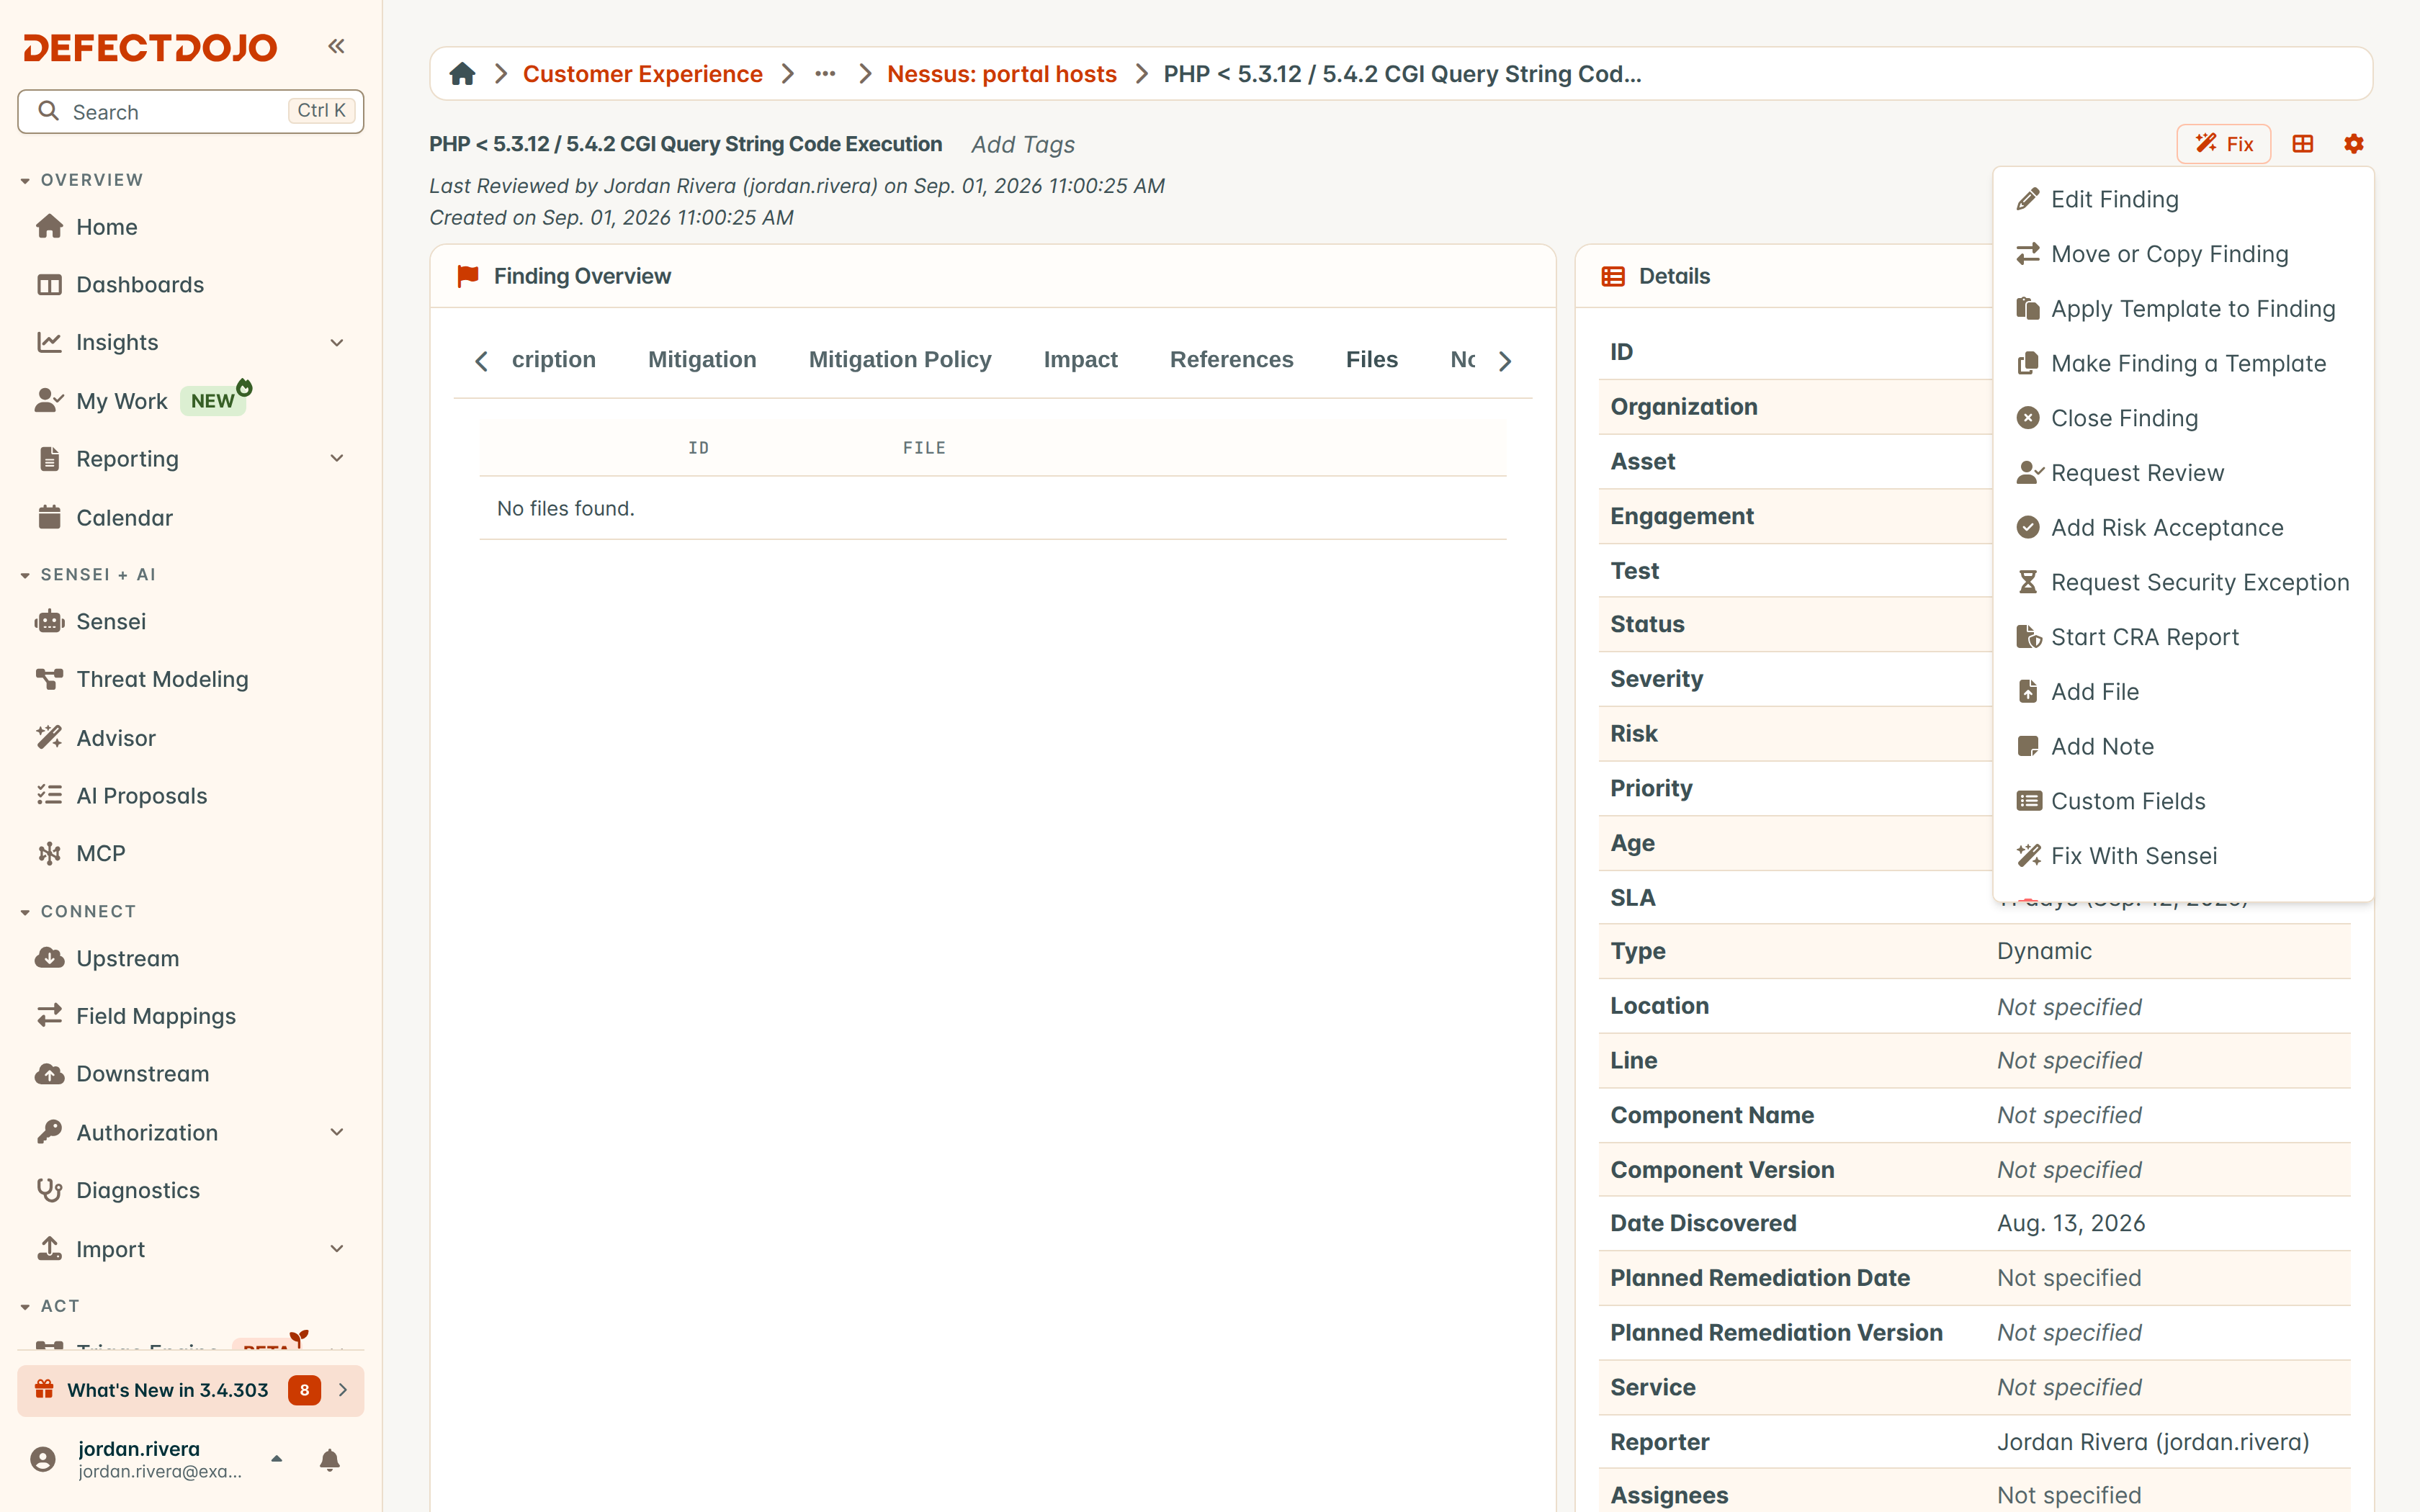The image size is (2420, 1512).
Task: Click the Calendar icon in sidebar
Action: (49, 518)
